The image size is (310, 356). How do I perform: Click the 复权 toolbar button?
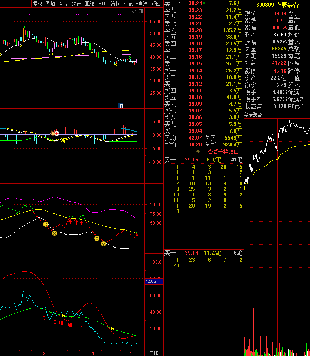tap(37, 4)
